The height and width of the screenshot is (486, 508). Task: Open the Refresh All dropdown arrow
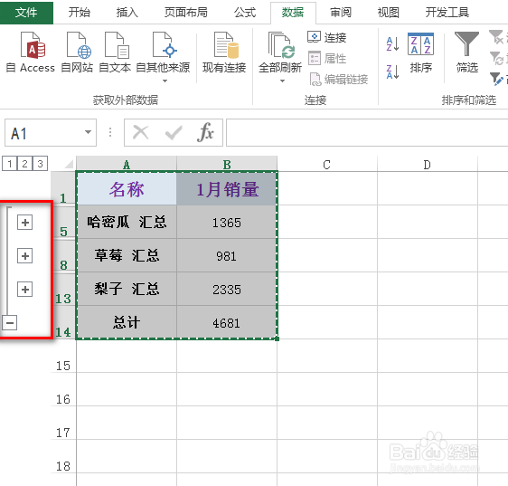(x=282, y=81)
